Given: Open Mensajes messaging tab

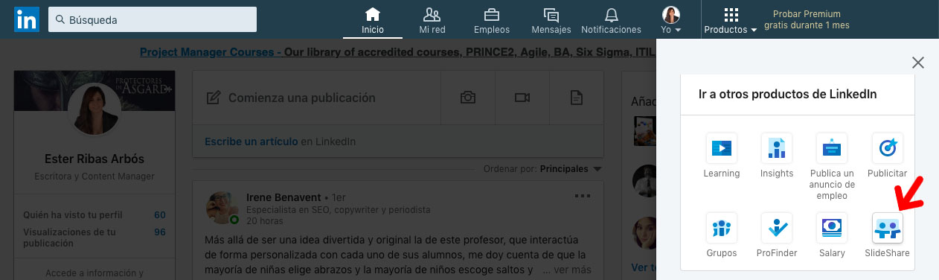Looking at the screenshot, I should click(551, 21).
